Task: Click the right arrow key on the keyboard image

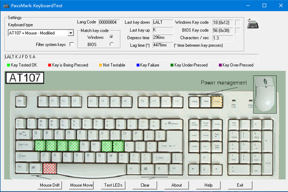Action: pos(216,169)
